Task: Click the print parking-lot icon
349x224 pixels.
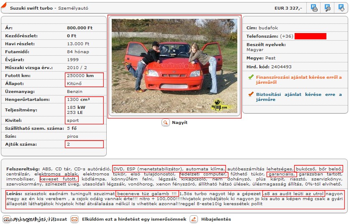Action: [314, 8]
